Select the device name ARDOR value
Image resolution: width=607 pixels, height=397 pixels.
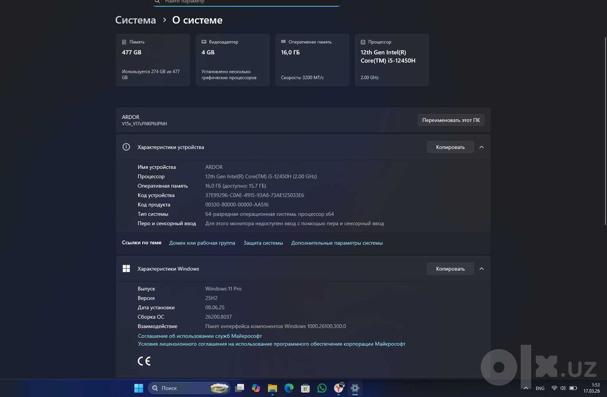(214, 167)
